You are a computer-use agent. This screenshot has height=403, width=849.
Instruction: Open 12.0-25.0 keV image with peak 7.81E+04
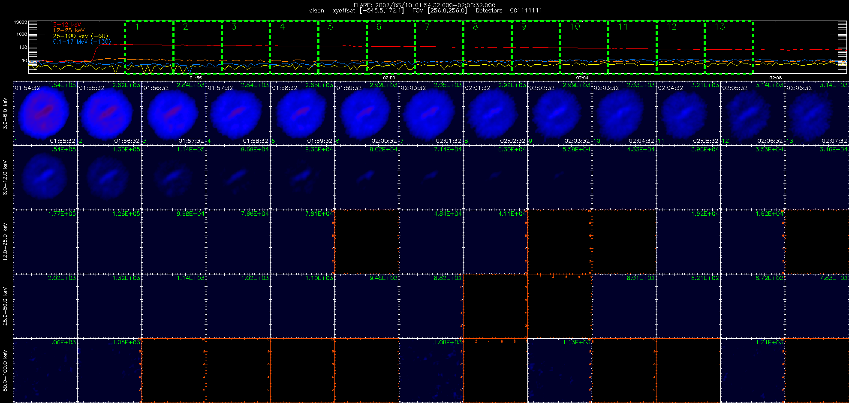[x=302, y=242]
